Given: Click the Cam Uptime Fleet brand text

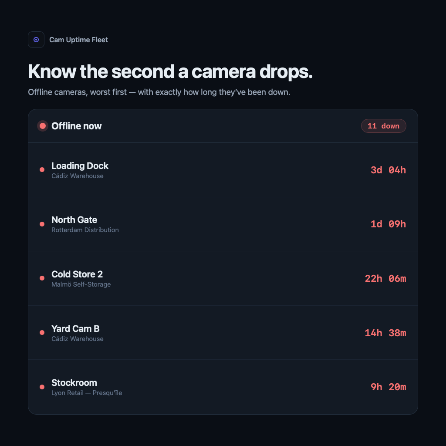Looking at the screenshot, I should point(78,40).
